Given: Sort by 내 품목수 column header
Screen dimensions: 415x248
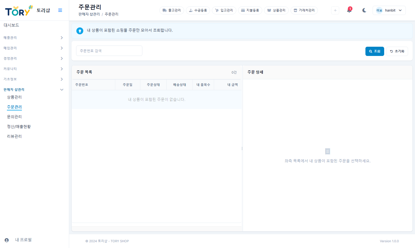Looking at the screenshot, I should [x=203, y=85].
